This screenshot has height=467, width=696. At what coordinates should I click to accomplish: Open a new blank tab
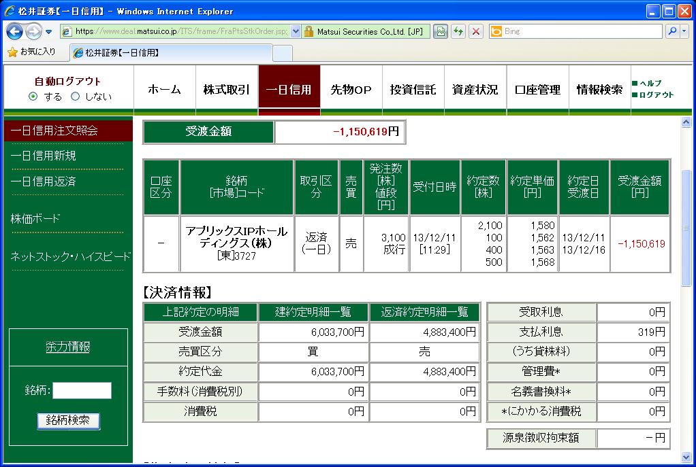click(283, 53)
